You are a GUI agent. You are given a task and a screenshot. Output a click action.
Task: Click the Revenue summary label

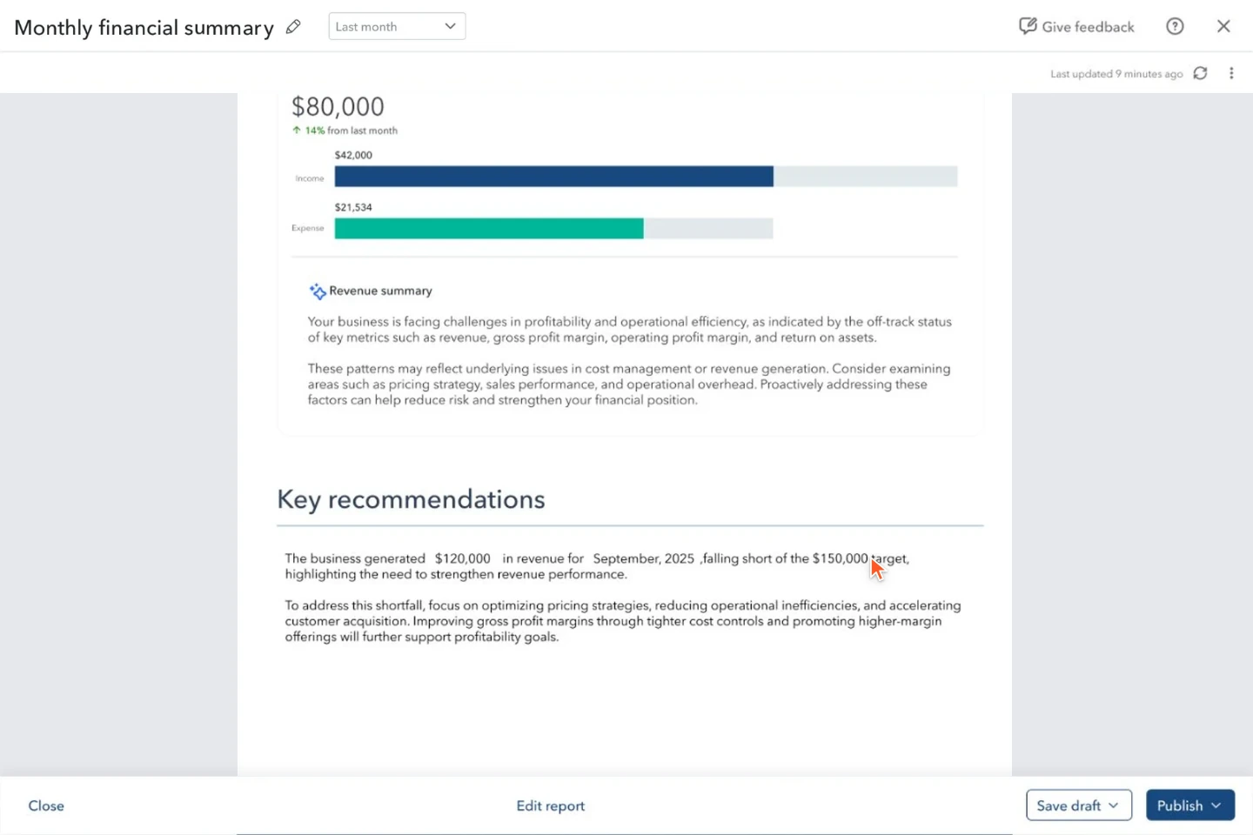point(380,291)
